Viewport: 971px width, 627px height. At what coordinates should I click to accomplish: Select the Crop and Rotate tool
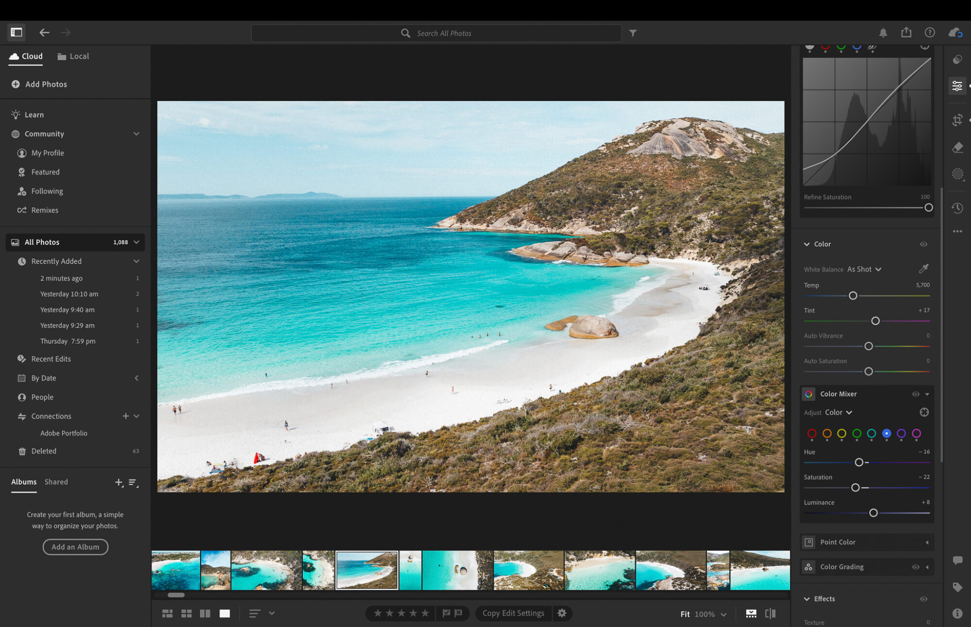(x=957, y=120)
